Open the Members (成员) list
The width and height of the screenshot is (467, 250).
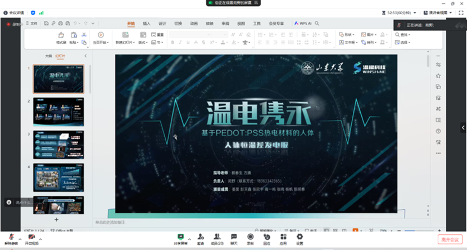click(216, 238)
